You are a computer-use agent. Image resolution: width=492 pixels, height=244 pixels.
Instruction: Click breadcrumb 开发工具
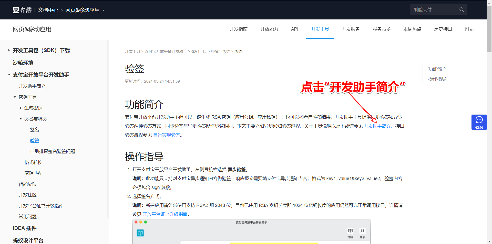(132, 51)
